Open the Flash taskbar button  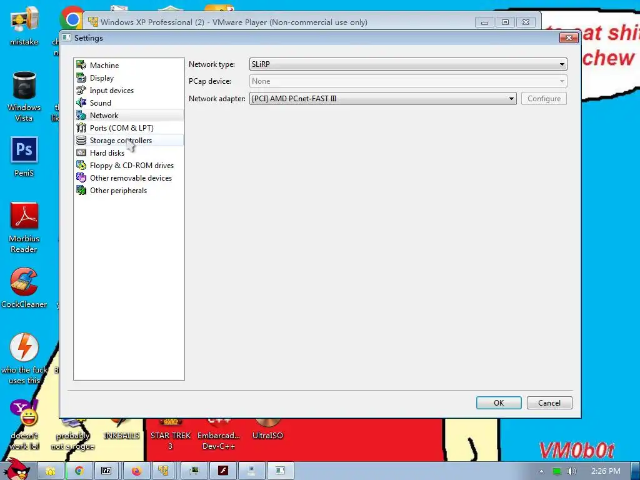pos(223,471)
